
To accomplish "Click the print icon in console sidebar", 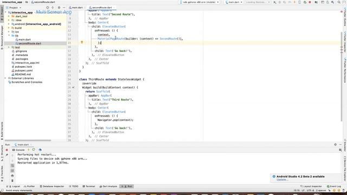I will tap(12, 175).
